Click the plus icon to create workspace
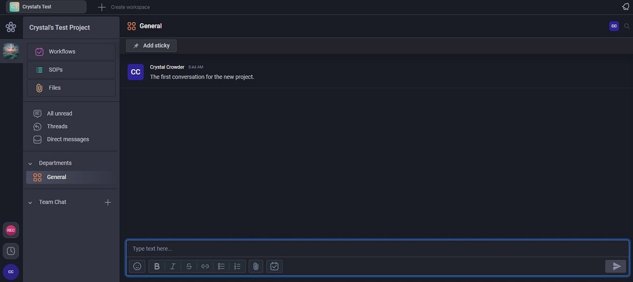The image size is (633, 282). pos(102,7)
